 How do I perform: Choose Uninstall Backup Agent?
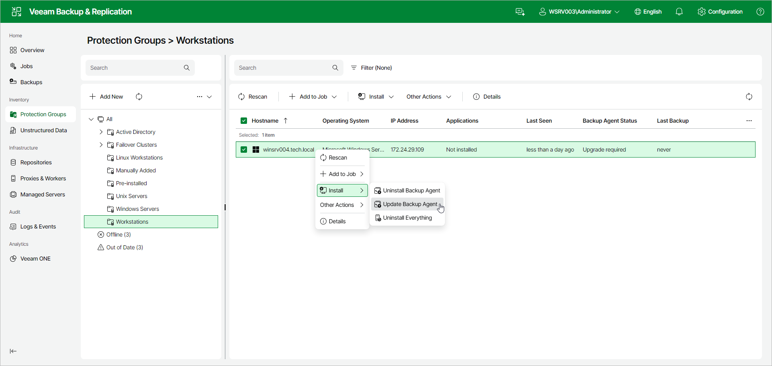click(407, 190)
